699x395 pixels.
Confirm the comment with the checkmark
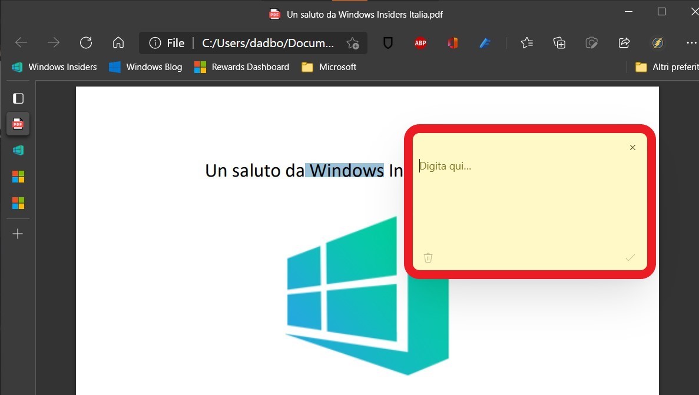coord(630,258)
